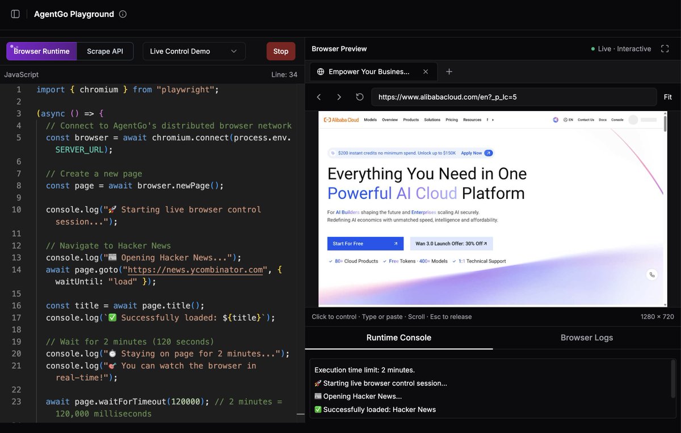Image resolution: width=681 pixels, height=433 pixels.
Task: Click 'Execution time limit: 2 minutes.' log line
Action: click(x=364, y=370)
